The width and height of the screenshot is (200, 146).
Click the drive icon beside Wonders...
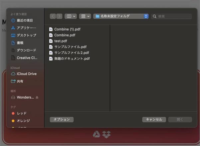click(x=13, y=98)
